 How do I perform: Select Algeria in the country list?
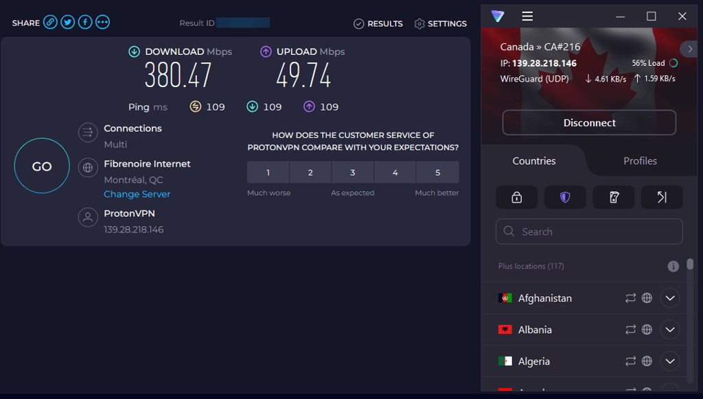584,361
